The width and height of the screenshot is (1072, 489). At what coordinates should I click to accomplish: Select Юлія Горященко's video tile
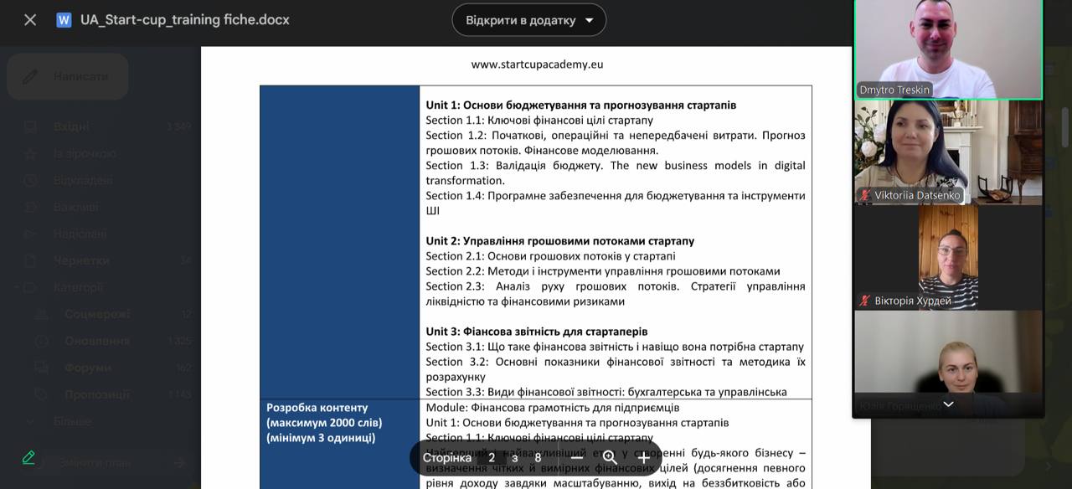click(x=948, y=363)
